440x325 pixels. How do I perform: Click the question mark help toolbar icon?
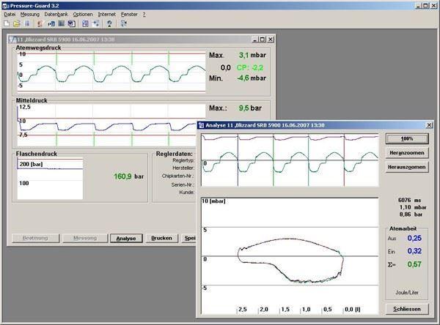coord(109,24)
